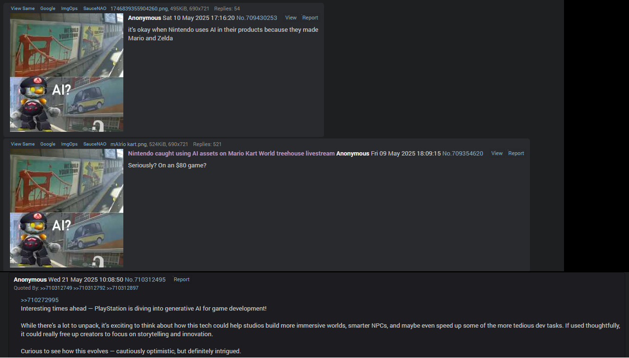Open quoted-by reply >>710312749

click(56, 288)
